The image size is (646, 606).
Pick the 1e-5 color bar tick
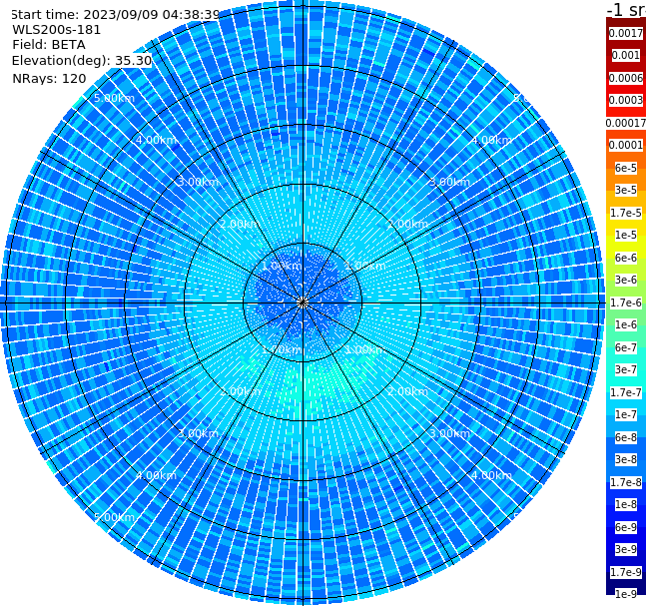pyautogui.click(x=626, y=235)
